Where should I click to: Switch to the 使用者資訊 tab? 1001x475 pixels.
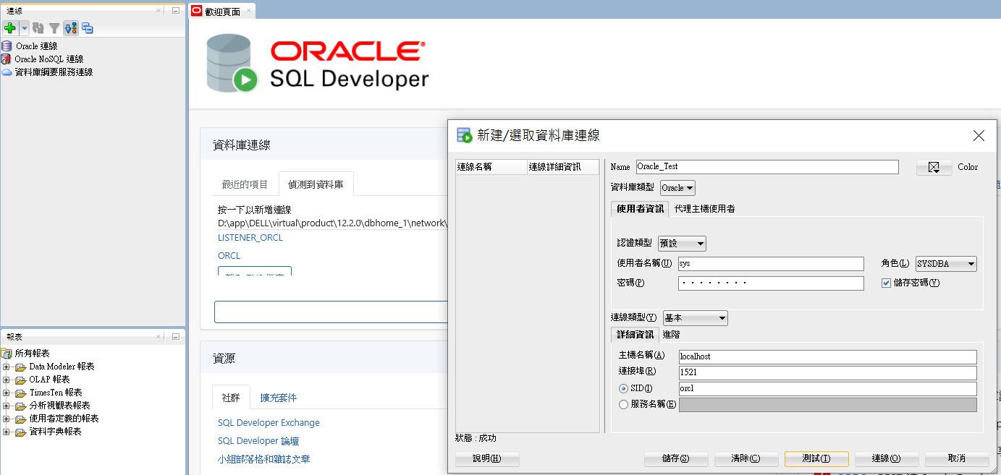639,209
